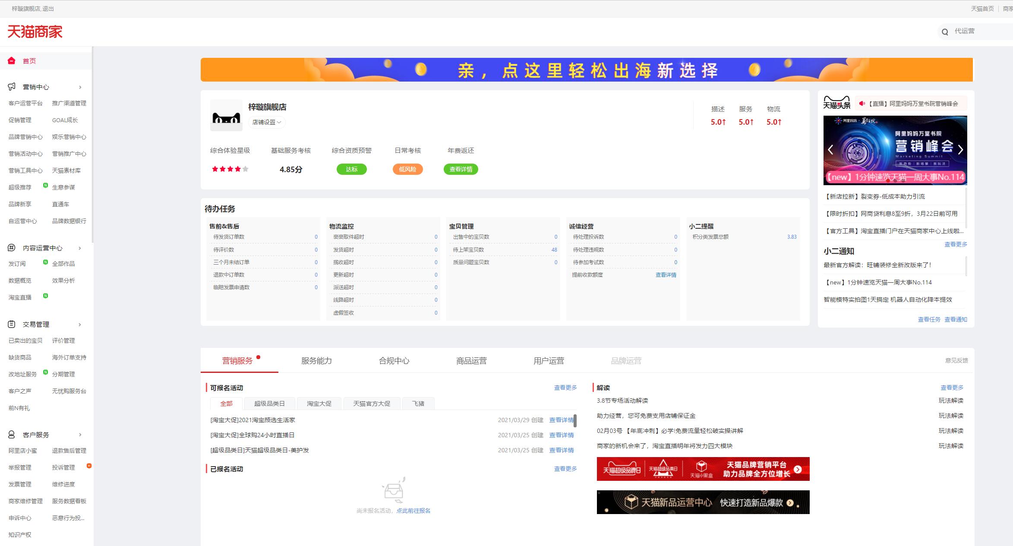Open the 天猫品牌营销平台 red banner
The height and width of the screenshot is (546, 1013).
click(x=703, y=469)
